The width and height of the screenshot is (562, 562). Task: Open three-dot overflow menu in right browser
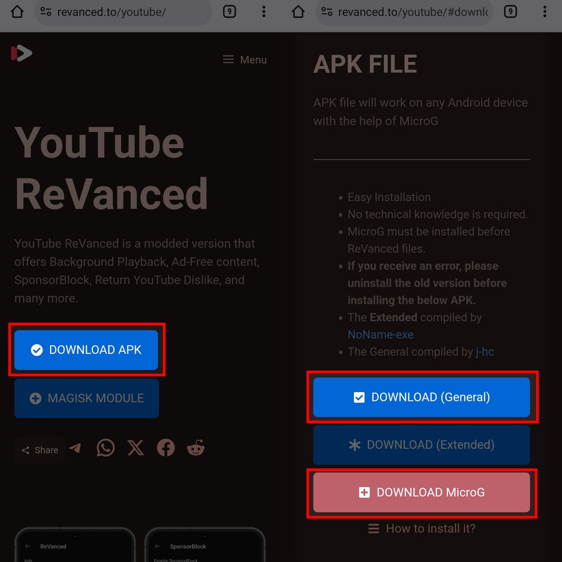tap(545, 11)
